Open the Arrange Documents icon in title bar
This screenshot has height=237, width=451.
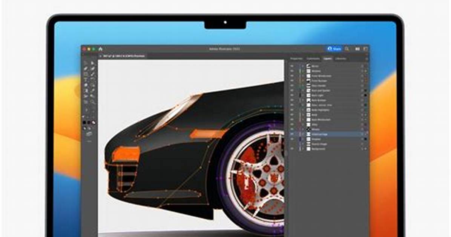357,49
